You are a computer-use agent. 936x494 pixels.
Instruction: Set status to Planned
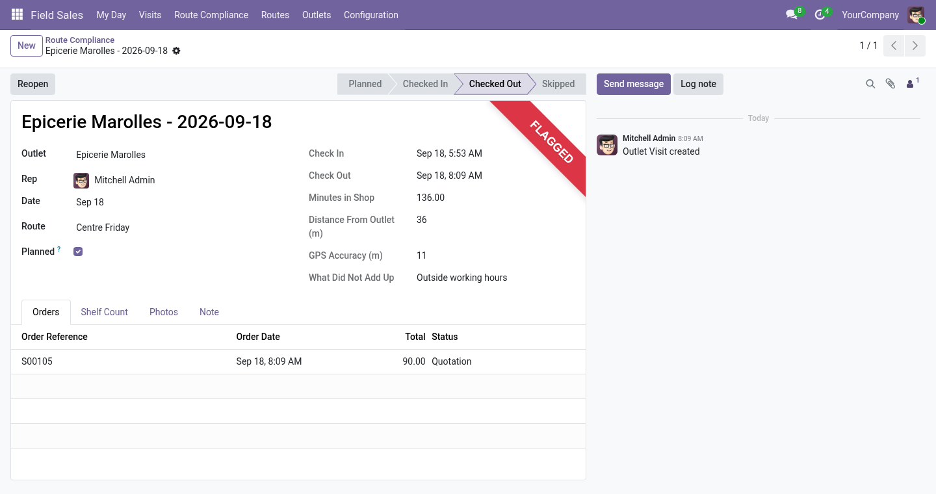[x=365, y=84]
